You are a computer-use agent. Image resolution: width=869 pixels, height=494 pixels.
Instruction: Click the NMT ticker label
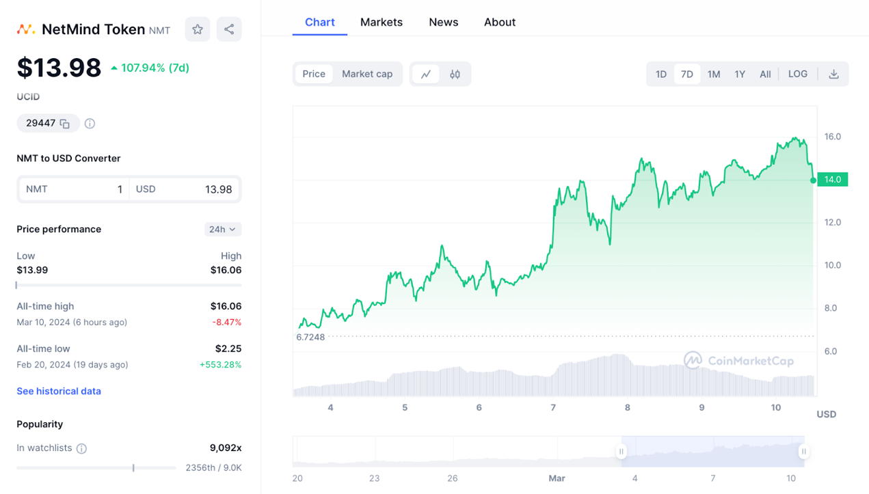pos(159,31)
